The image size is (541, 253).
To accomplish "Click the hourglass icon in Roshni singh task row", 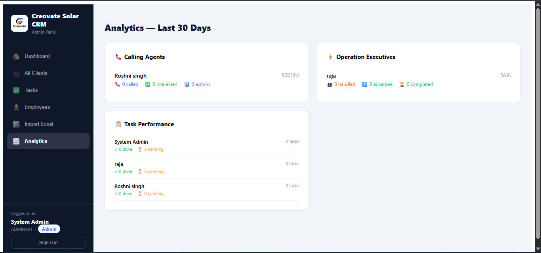I will pos(140,194).
